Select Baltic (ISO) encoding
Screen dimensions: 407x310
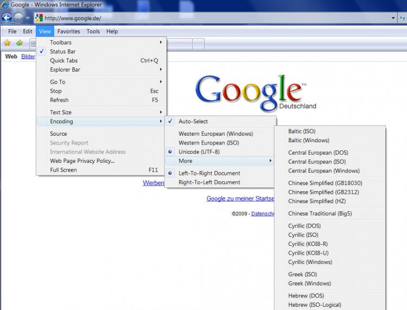[x=330, y=131]
